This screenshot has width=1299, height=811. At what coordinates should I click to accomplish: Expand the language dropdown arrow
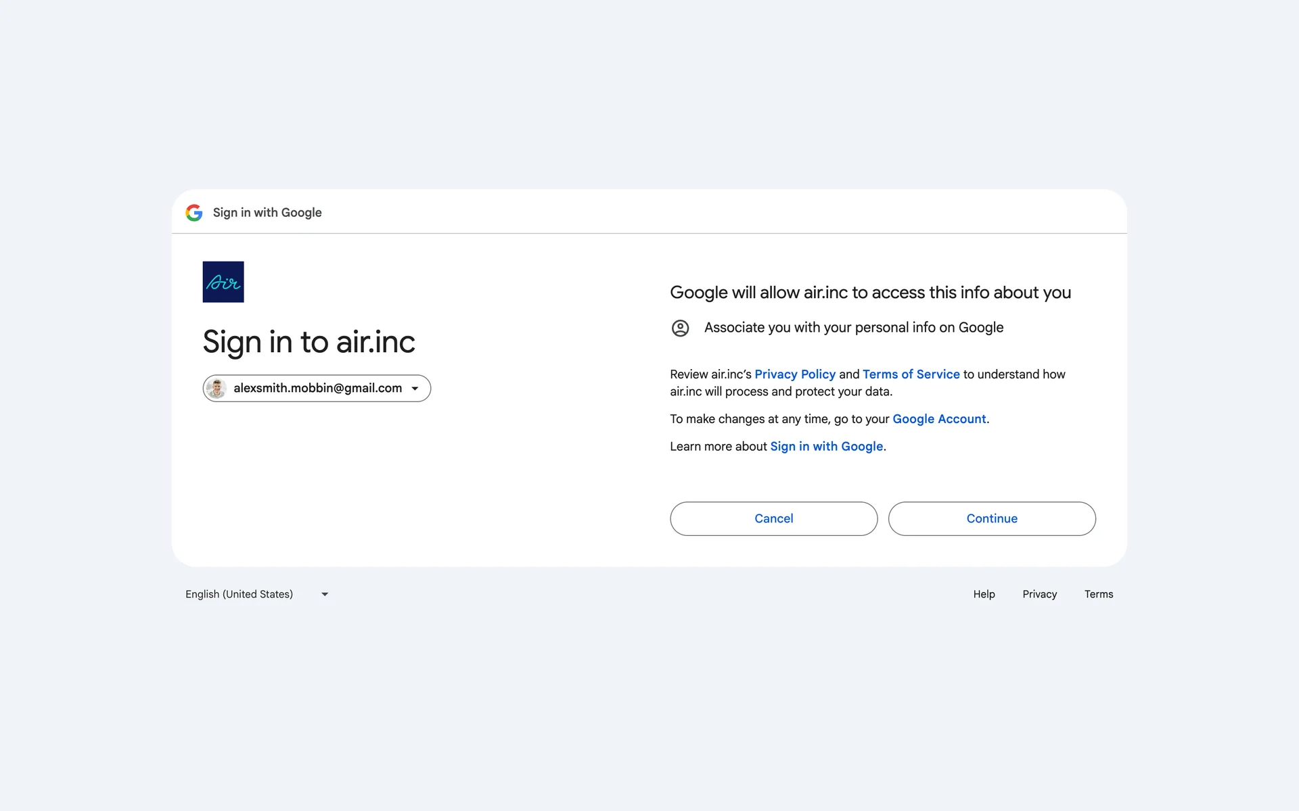(x=325, y=595)
